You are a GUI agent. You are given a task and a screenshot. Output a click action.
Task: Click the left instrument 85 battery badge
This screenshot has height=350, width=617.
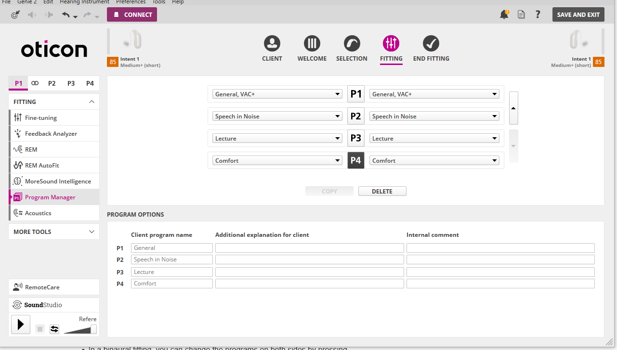pyautogui.click(x=113, y=62)
